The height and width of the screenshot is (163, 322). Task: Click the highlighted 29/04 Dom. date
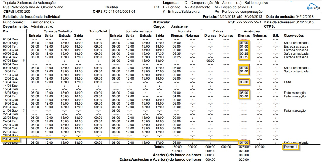(x=11, y=139)
